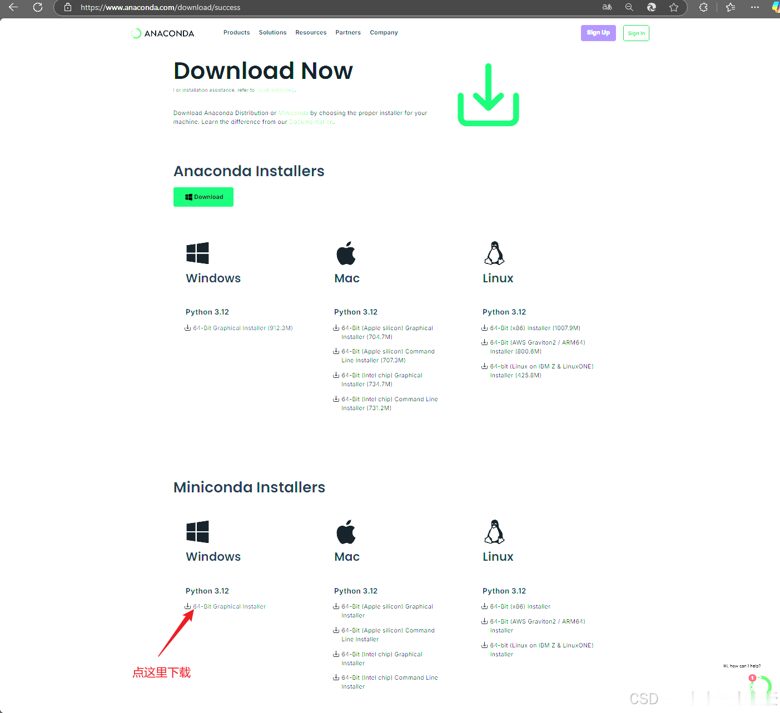Click the Linux heading under Anaconda Installers
The image size is (780, 713).
point(498,278)
